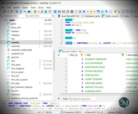138x114 pixels.
Task: Go to first row icon
Action: (59, 12)
